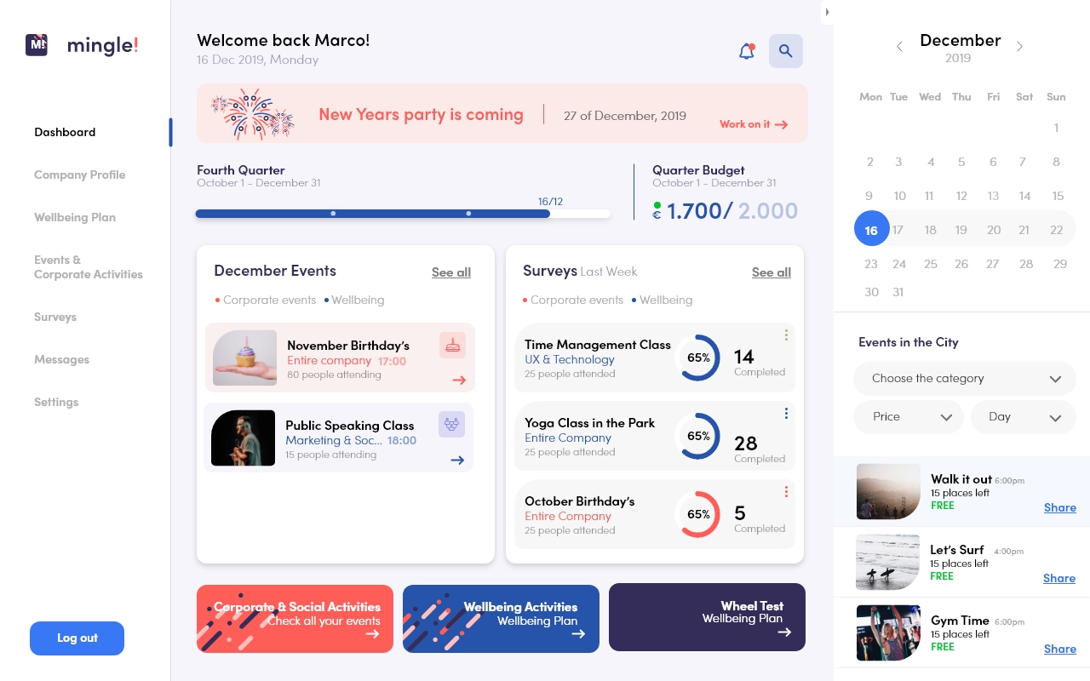Click the birthday cake icon on November Birthday's
Screen dimensions: 1090x681
(452, 345)
